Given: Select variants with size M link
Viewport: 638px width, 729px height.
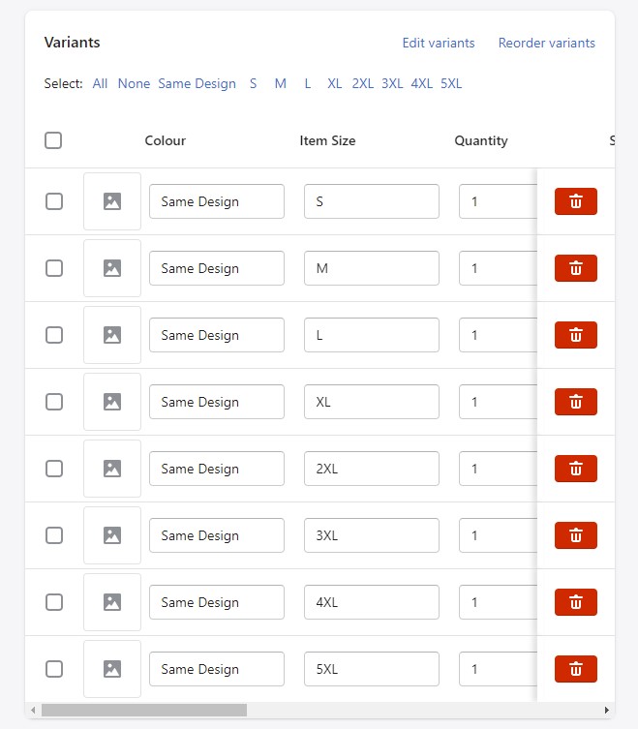Looking at the screenshot, I should pyautogui.click(x=281, y=83).
